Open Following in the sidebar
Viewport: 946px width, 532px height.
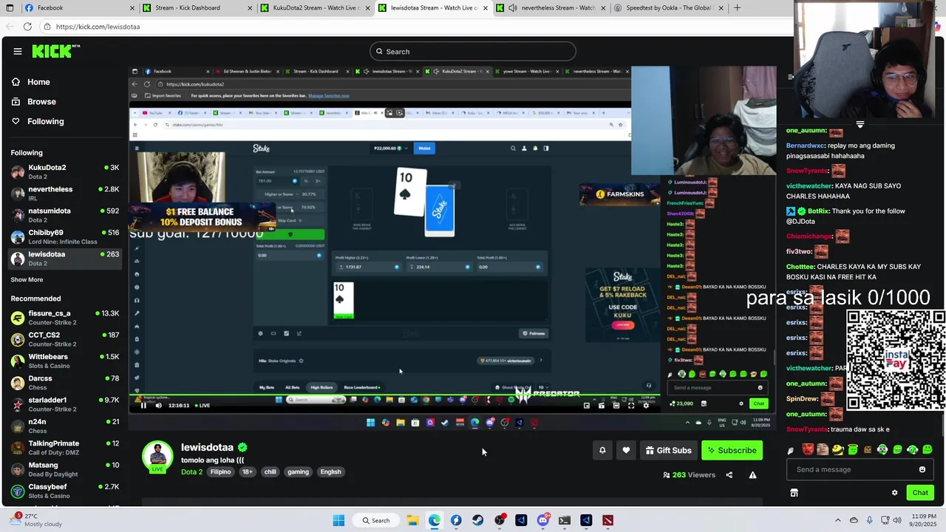(45, 121)
